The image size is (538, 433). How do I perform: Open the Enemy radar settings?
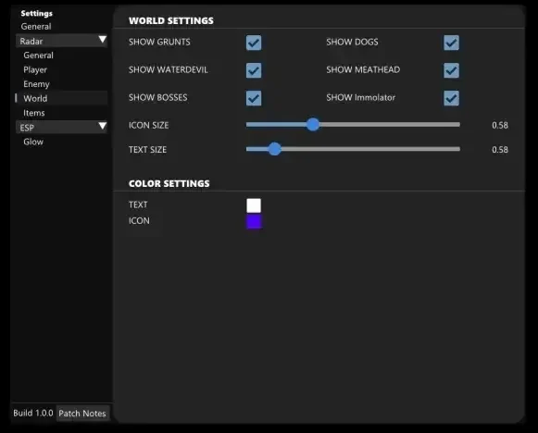click(36, 84)
